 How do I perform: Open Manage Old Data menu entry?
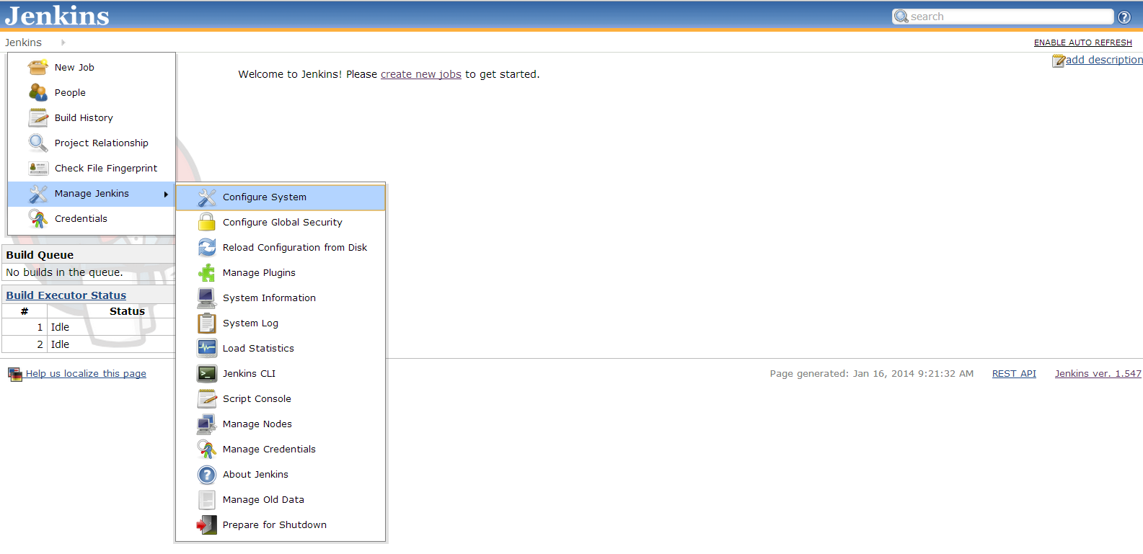point(281,500)
